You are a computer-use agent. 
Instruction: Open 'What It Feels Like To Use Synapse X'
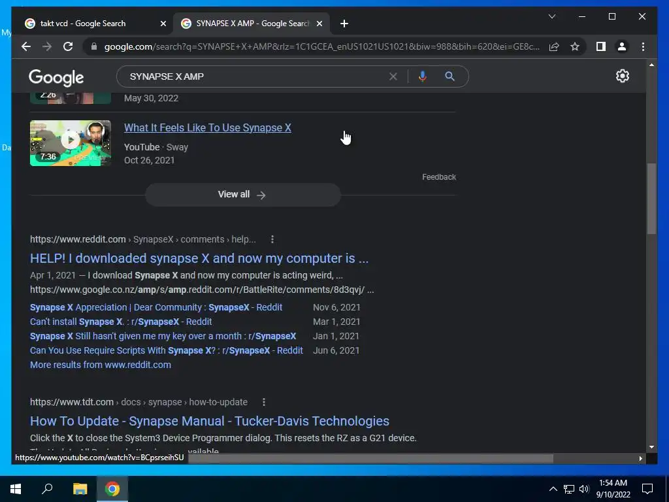point(207,127)
